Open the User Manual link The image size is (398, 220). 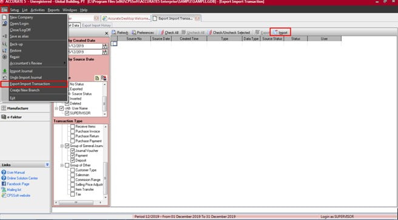16,173
